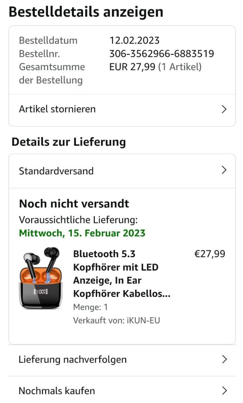Click the order date 12.02.2023
The image size is (243, 403).
(x=134, y=40)
